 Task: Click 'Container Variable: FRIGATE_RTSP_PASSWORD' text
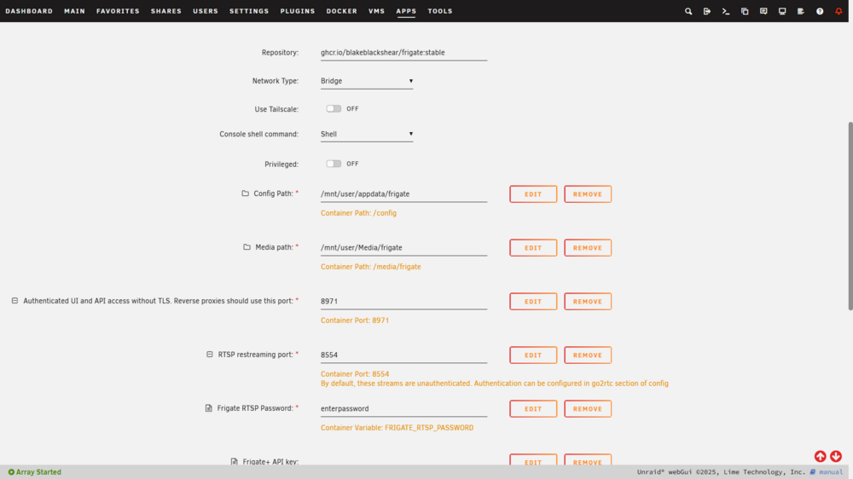click(x=397, y=428)
